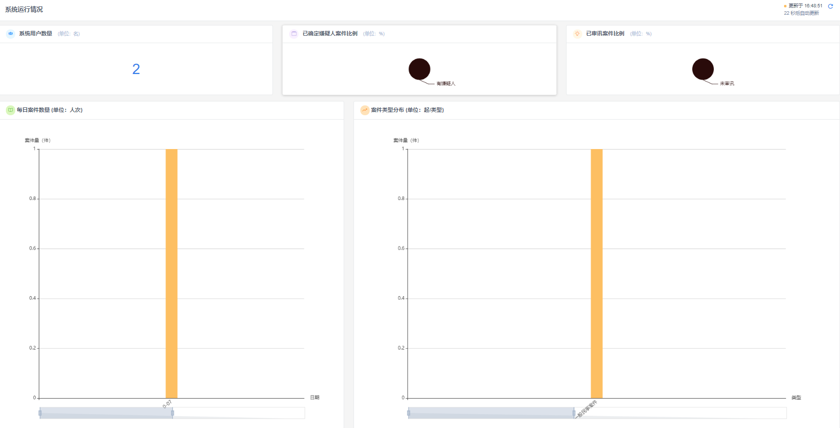The width and height of the screenshot is (840, 428).
Task: Click the 22 秒后自动更新 countdown text
Action: [x=802, y=13]
